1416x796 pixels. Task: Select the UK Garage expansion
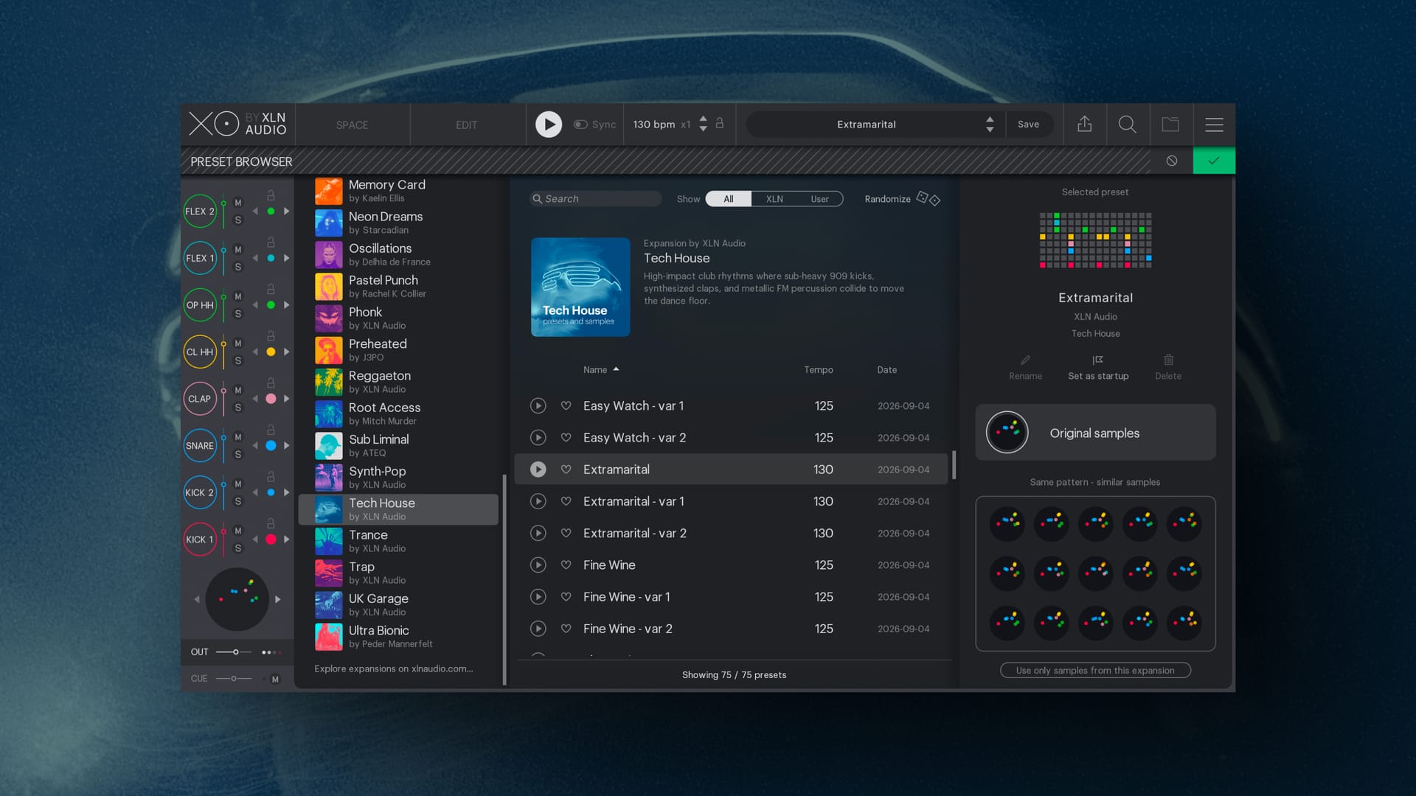398,605
